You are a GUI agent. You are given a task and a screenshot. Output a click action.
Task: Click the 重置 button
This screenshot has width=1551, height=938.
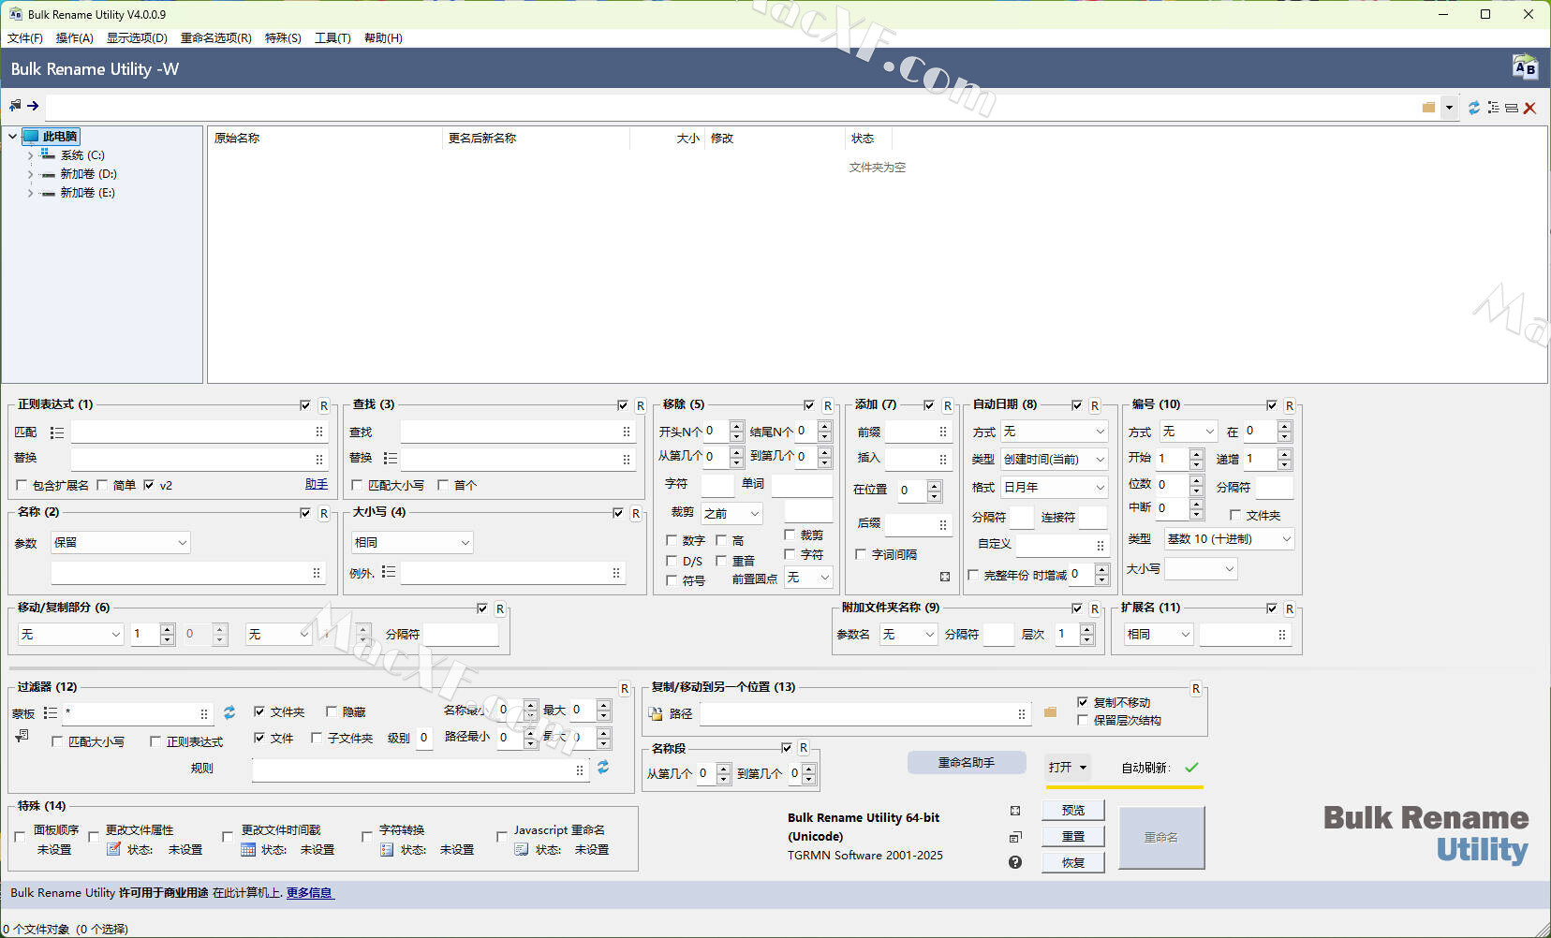click(x=1073, y=836)
